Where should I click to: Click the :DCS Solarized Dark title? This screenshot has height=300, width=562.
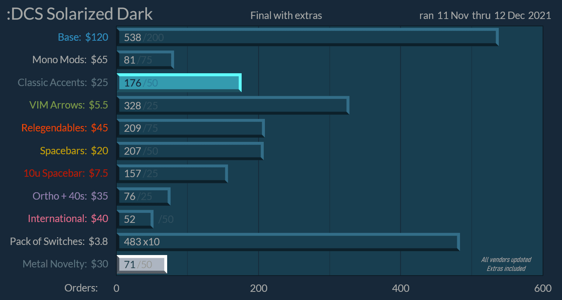[x=80, y=15]
